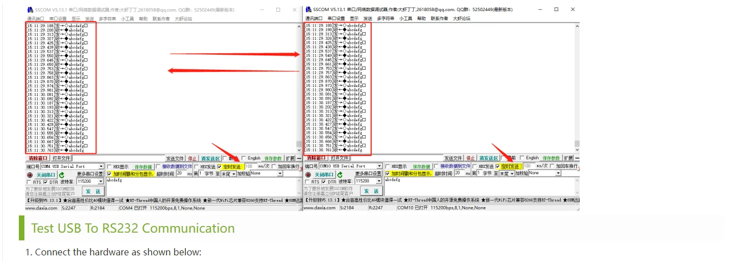Click 发送 send button in COM4 window

click(x=92, y=191)
